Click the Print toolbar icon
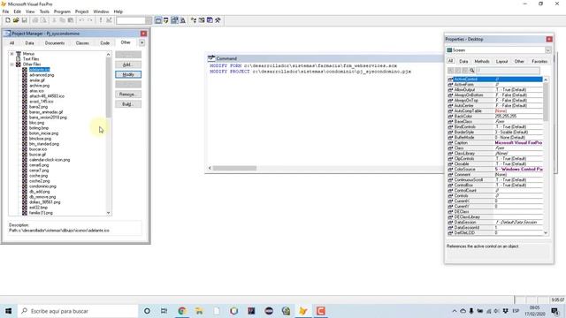 [x=35, y=20]
